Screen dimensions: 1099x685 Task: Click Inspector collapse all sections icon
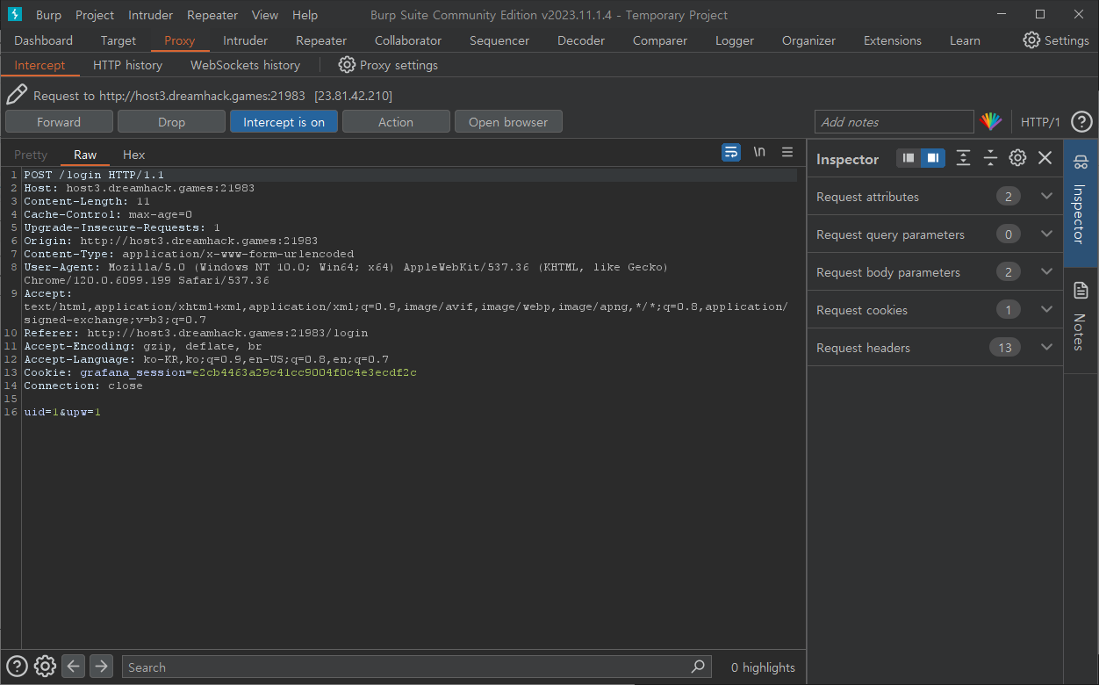coord(990,158)
